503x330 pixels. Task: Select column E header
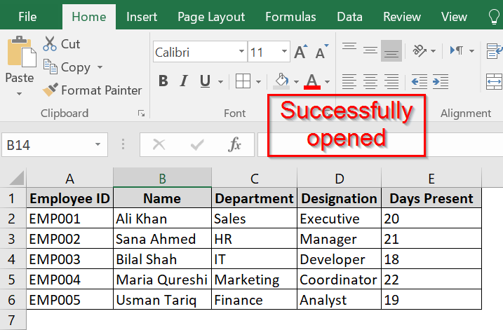coord(431,178)
